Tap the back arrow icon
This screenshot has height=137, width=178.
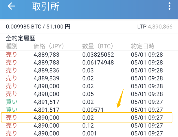tap(11, 6)
